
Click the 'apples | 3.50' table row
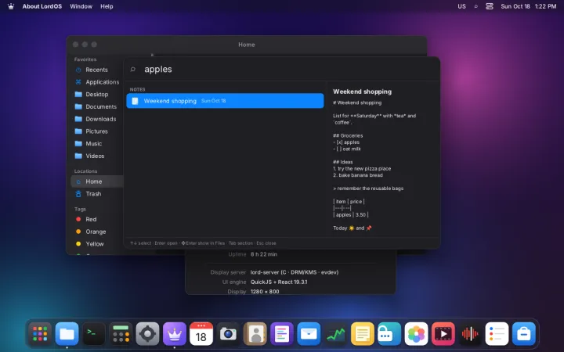(x=351, y=215)
